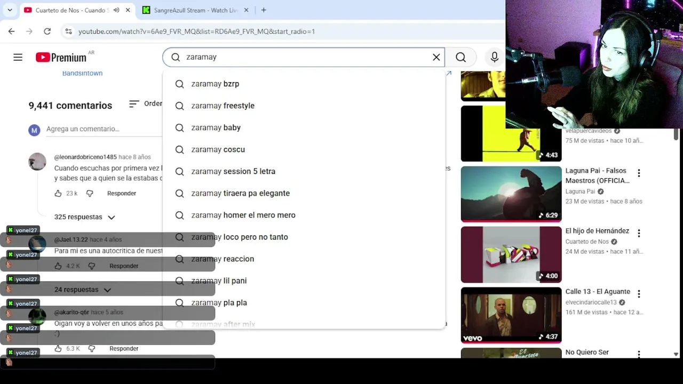This screenshot has width=683, height=384.
Task: Expand 24 respuestas replies
Action: [x=82, y=290]
